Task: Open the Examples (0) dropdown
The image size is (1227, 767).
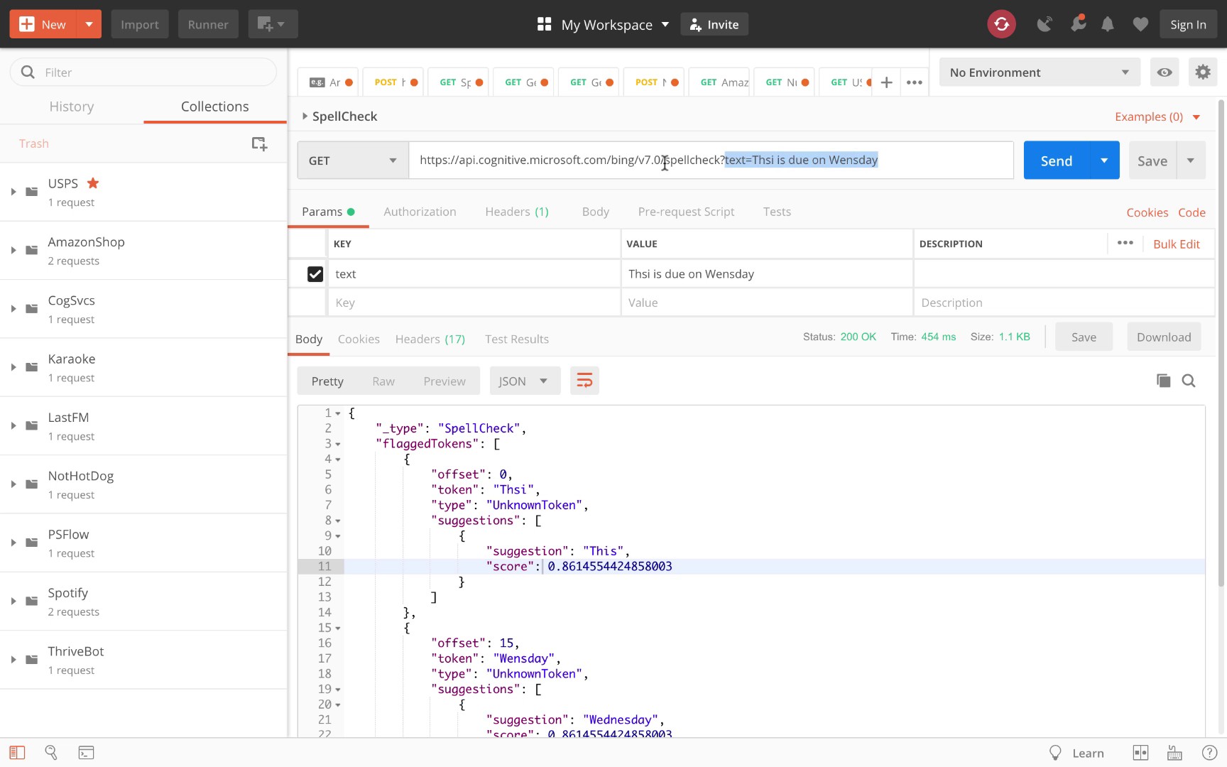Action: pyautogui.click(x=1157, y=116)
